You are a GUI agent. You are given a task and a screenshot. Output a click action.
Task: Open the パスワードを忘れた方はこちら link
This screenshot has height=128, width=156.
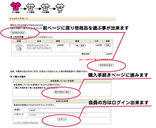[x=26, y=122]
